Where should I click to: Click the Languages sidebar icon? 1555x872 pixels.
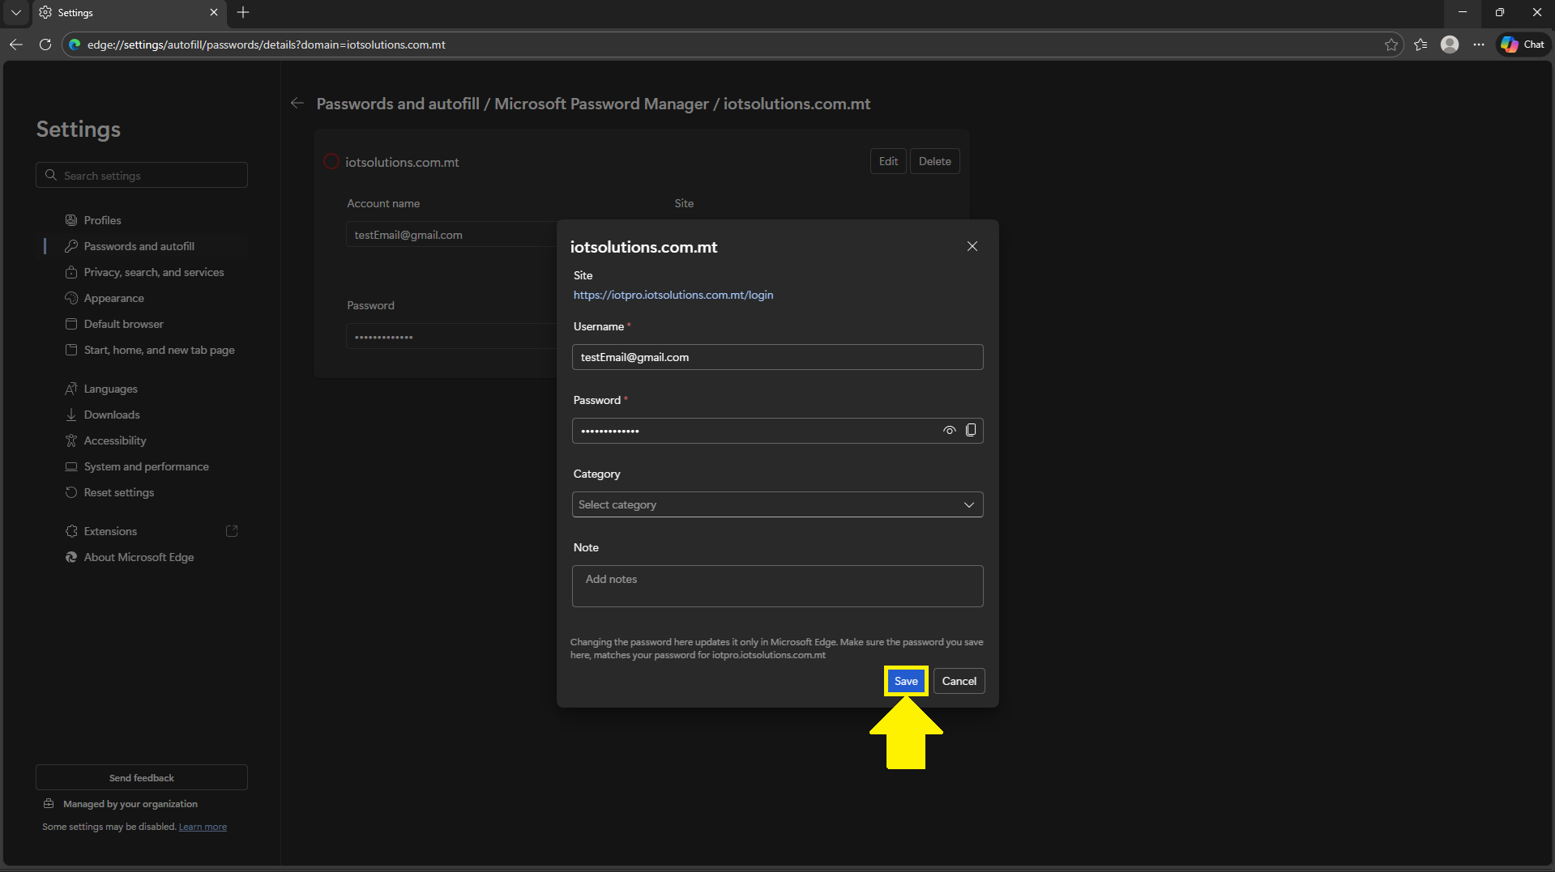coord(71,389)
